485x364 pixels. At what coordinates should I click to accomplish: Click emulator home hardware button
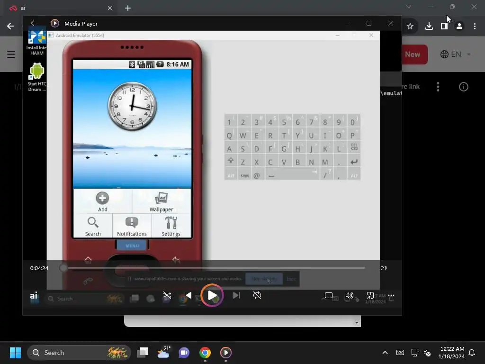(88, 260)
